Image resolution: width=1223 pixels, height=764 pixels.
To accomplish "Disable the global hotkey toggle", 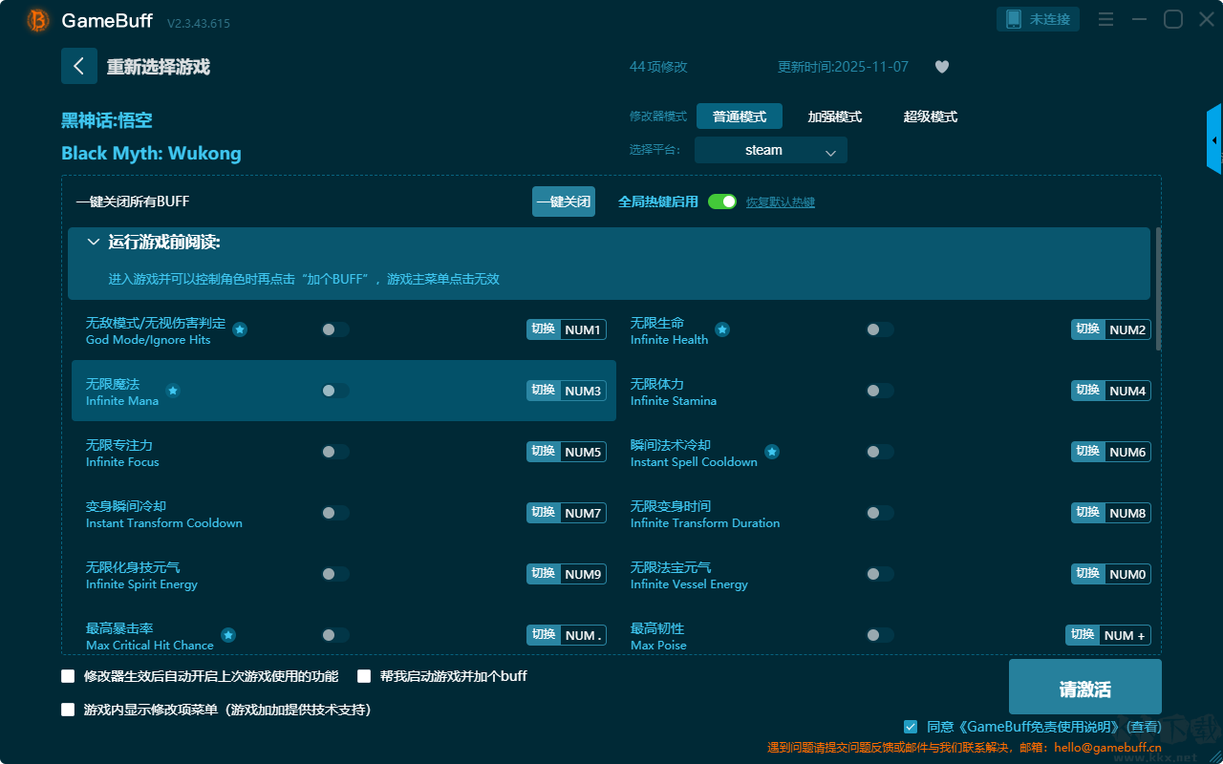I will click(x=722, y=202).
